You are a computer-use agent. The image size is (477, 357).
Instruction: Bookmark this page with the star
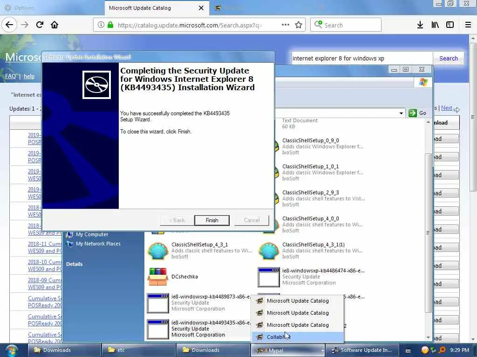299,25
